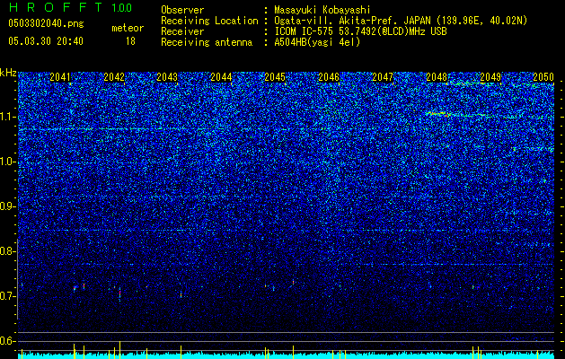Click the 'meteor' label
Viewport: 565px width, 359px height.
128,28
